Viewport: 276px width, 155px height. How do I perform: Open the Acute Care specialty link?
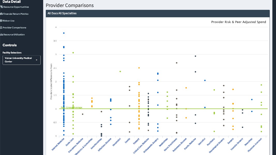coord(70,142)
